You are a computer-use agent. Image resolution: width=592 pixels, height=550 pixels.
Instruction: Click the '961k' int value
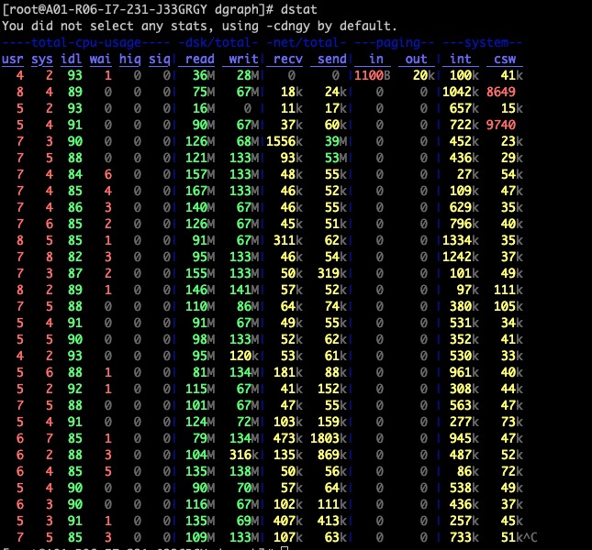point(464,372)
